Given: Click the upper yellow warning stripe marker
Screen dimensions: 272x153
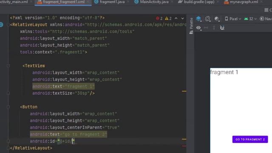Looking at the screenshot, I should (x=184, y=91).
